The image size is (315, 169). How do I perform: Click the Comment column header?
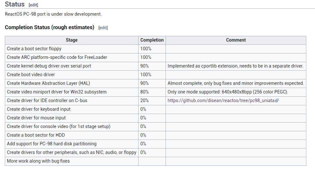coord(236,40)
